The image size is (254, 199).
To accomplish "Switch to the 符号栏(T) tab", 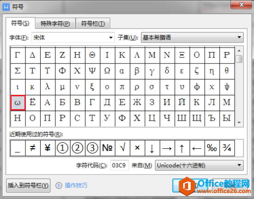I will click(x=93, y=24).
